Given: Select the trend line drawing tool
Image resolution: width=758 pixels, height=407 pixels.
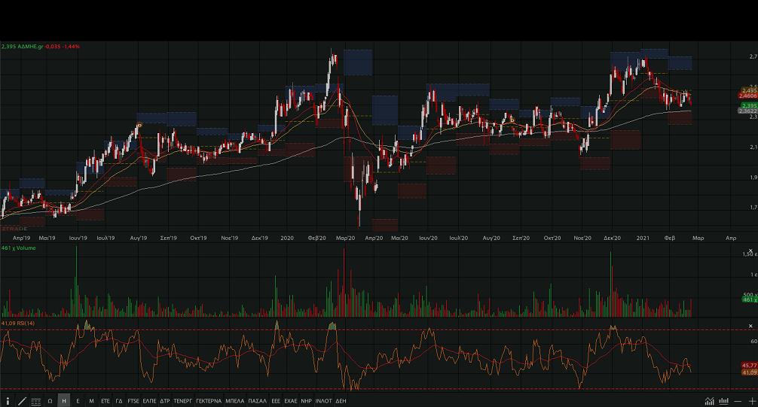Looking at the screenshot, I should tap(22, 401).
